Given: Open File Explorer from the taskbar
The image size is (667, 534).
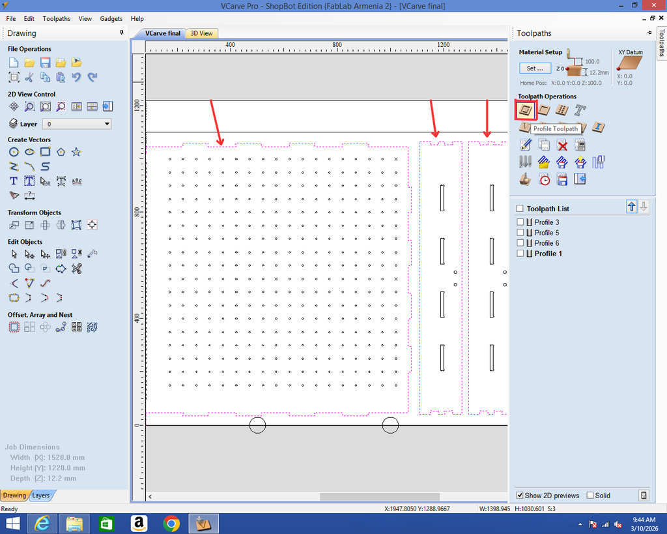Looking at the screenshot, I should tap(74, 524).
